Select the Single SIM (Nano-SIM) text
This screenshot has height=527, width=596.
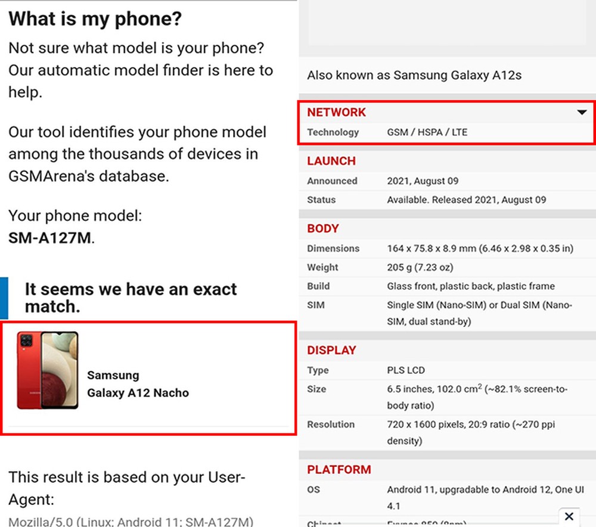[x=480, y=313]
